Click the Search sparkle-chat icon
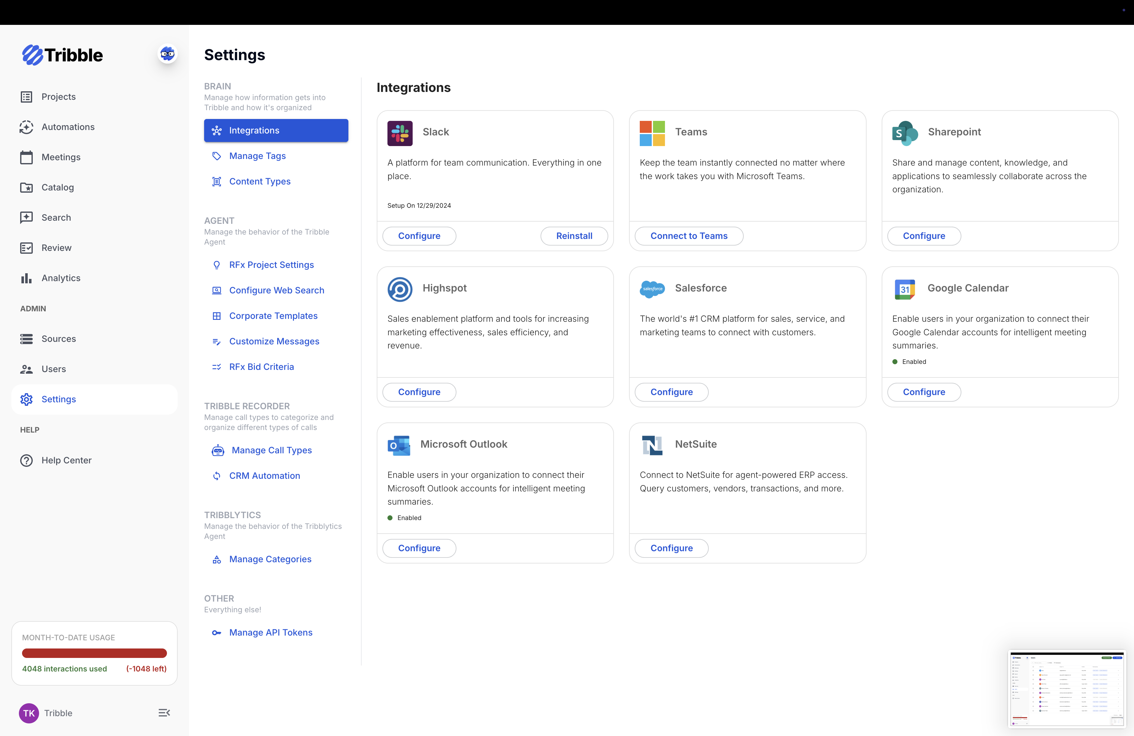 coord(27,218)
